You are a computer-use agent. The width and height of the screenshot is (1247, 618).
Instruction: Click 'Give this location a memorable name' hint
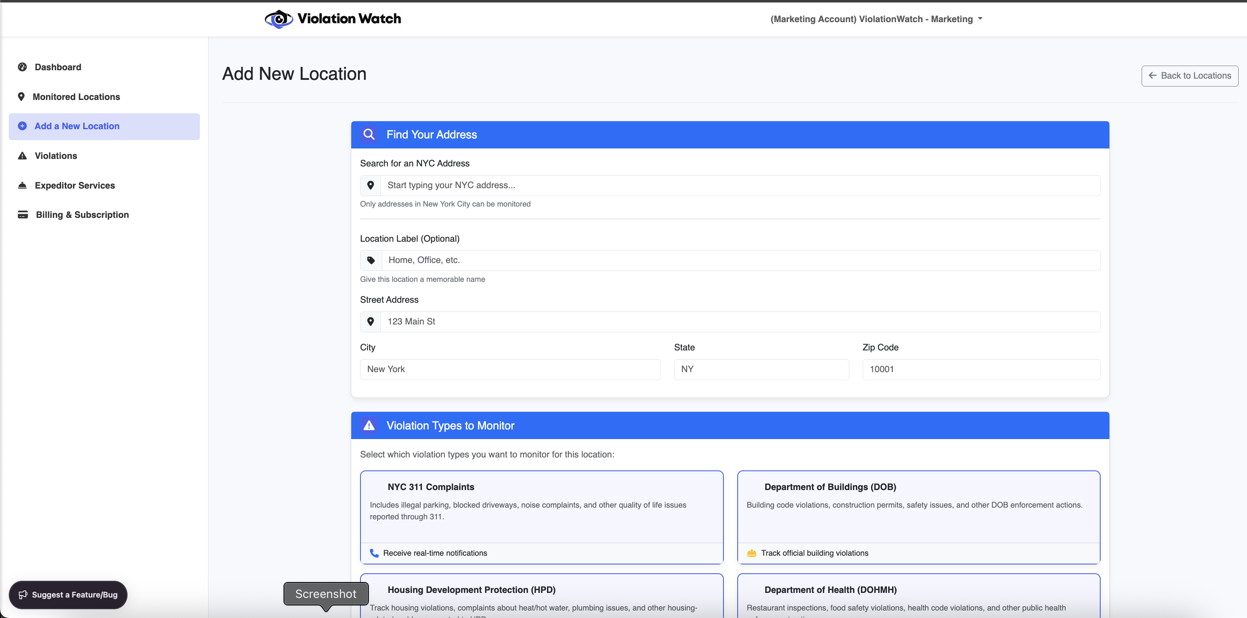[423, 279]
